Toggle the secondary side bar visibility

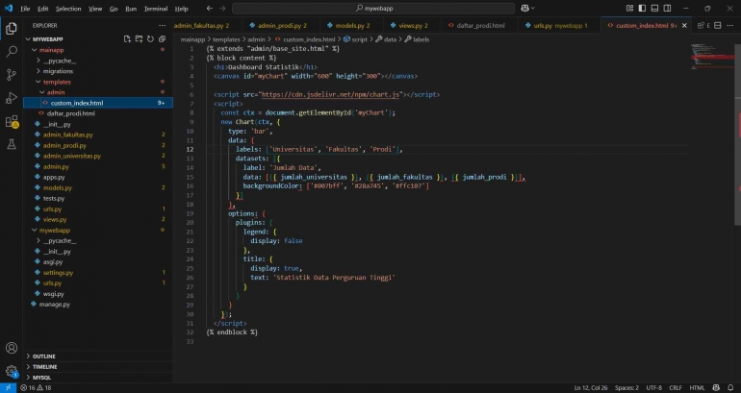click(667, 9)
